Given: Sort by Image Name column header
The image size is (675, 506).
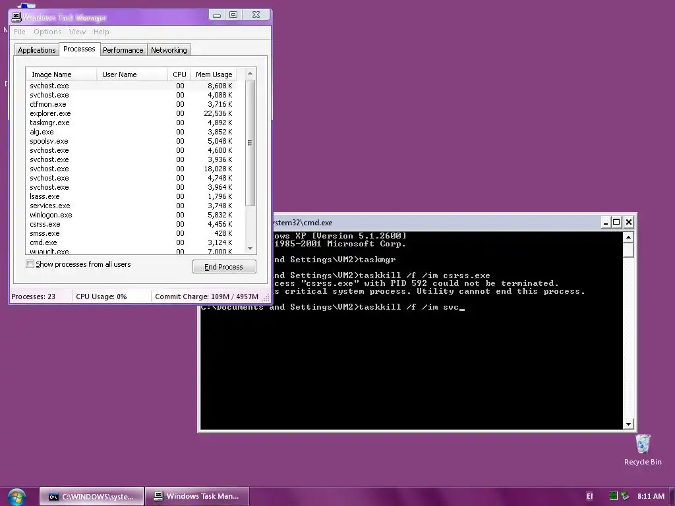Looking at the screenshot, I should click(x=61, y=74).
